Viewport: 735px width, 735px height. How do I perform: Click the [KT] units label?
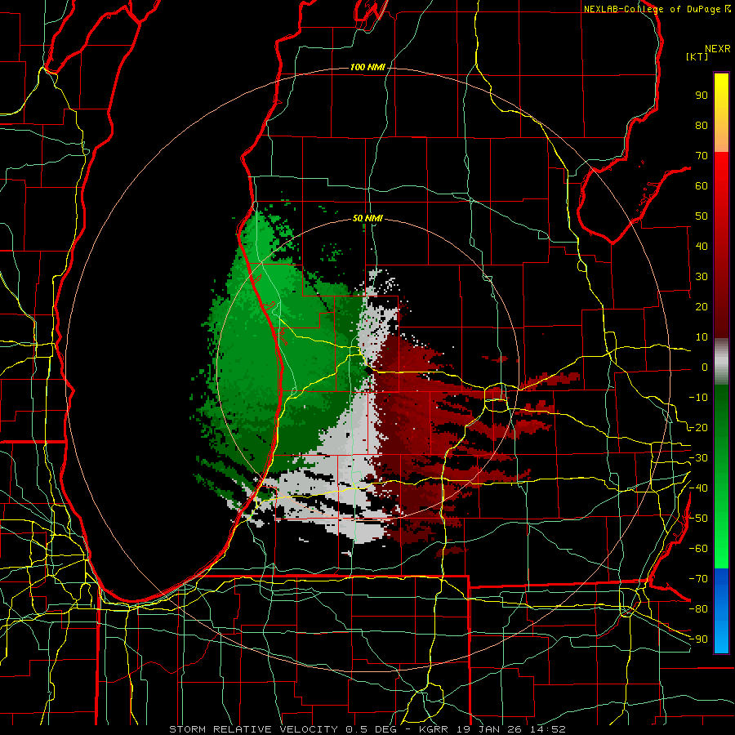697,56
